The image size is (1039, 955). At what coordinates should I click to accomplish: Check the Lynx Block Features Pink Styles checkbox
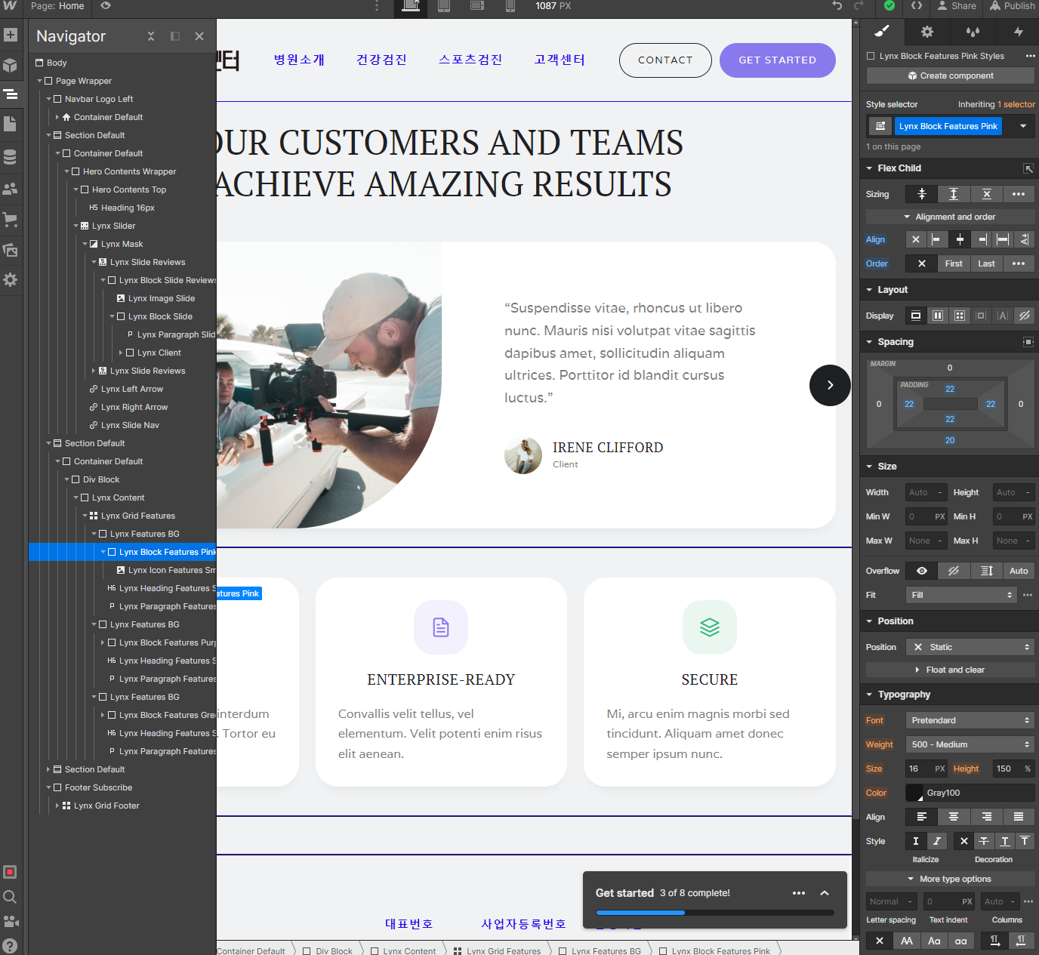[x=871, y=56]
